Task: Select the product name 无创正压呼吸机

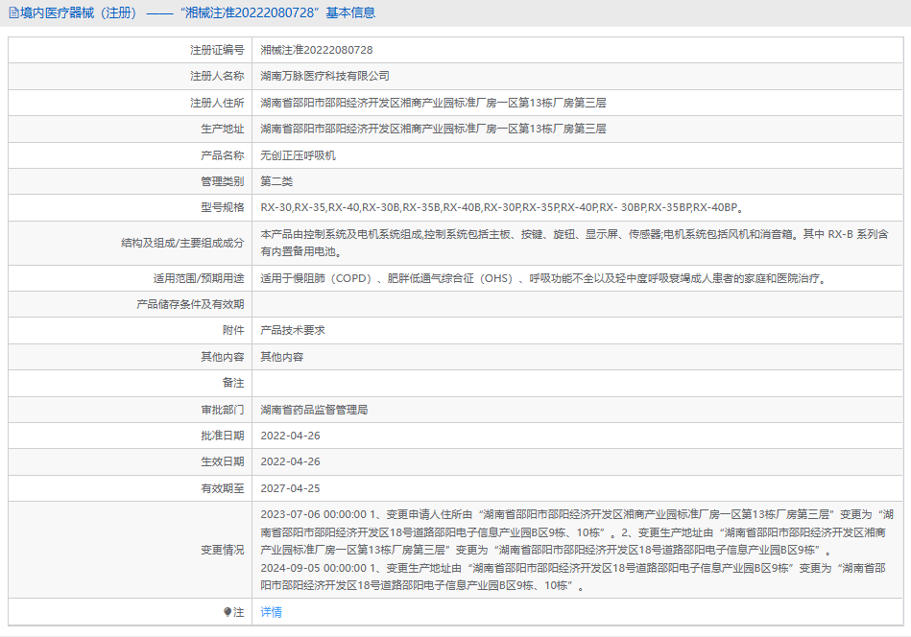Action: click(x=299, y=155)
